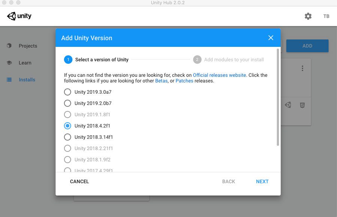Go to the Learn section
The height and width of the screenshot is (217, 337).
pos(25,63)
